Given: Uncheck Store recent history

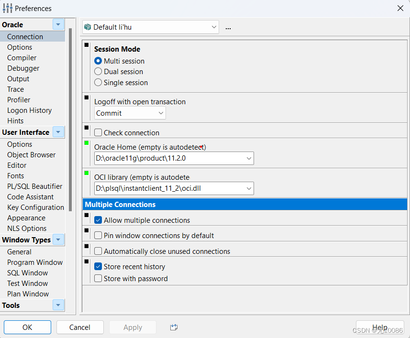Looking at the screenshot, I should pyautogui.click(x=98, y=266).
